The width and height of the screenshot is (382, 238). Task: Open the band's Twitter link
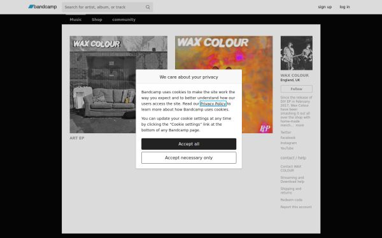click(x=286, y=133)
